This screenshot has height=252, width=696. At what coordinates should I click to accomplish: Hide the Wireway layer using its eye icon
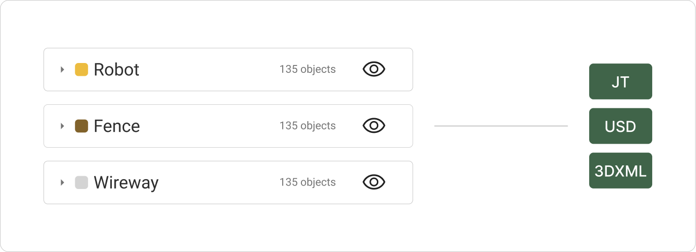click(x=374, y=183)
